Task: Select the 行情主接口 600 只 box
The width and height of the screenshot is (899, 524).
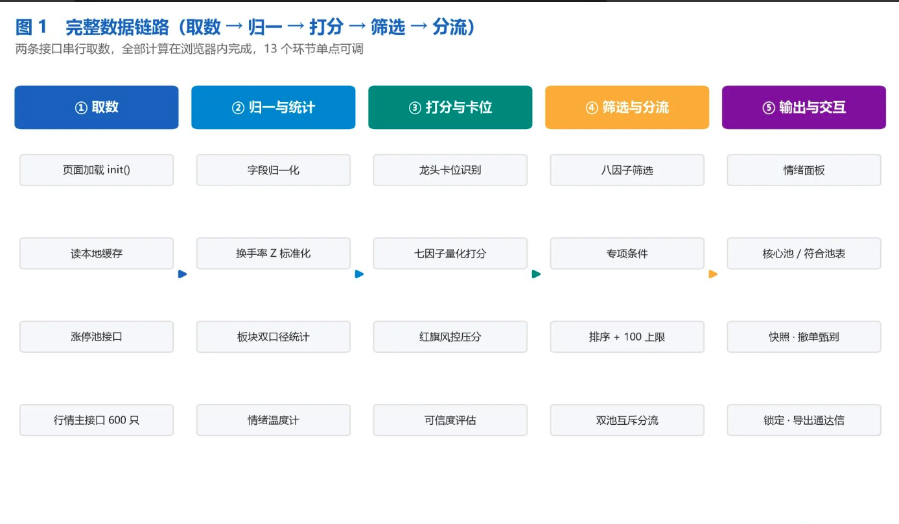Action: click(x=97, y=420)
